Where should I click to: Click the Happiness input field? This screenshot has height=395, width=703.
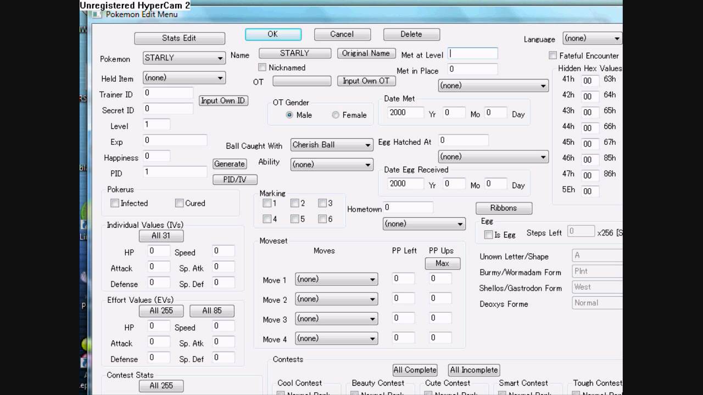coord(157,156)
